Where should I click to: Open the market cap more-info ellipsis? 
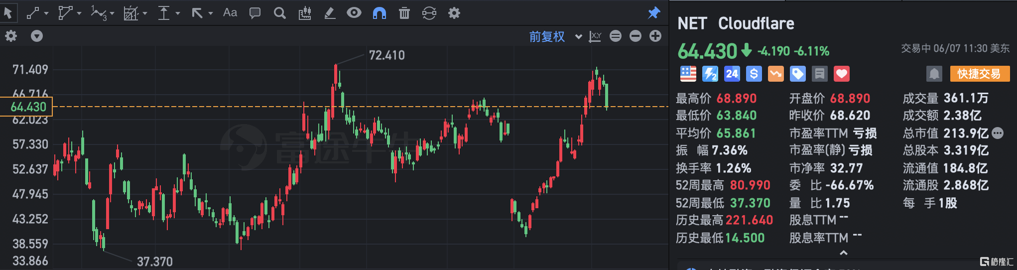998,133
